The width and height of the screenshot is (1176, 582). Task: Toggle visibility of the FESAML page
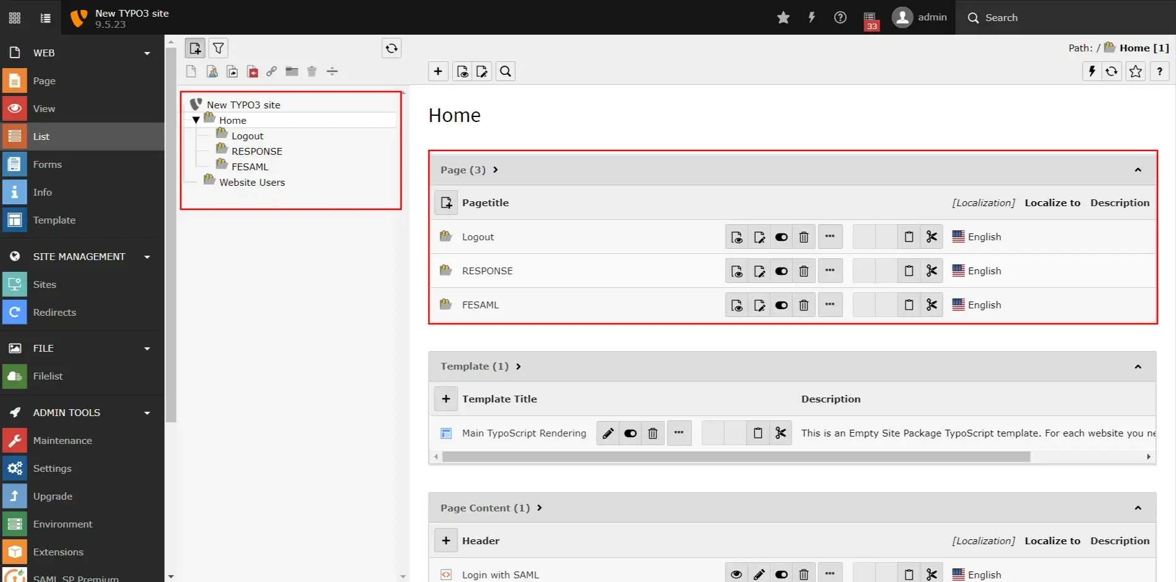(782, 305)
